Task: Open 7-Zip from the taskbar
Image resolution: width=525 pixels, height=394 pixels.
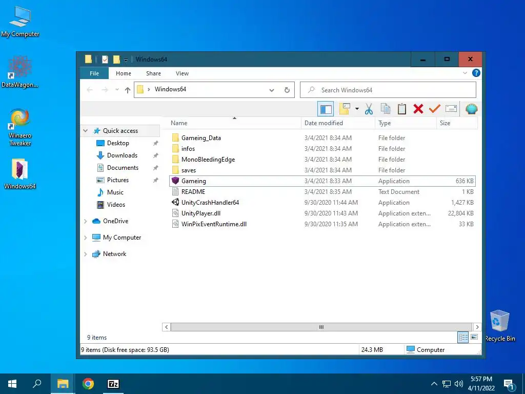Action: pyautogui.click(x=113, y=384)
